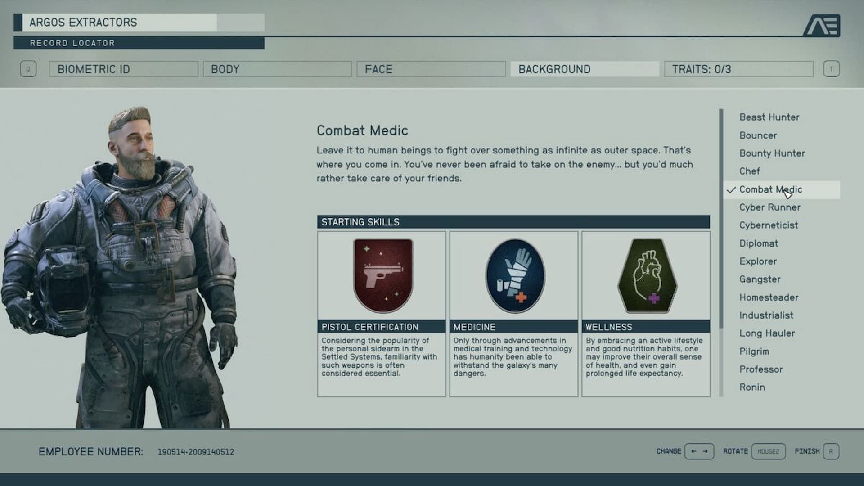This screenshot has width=864, height=486.
Task: Select the Pistol Certification skill icon
Action: (x=382, y=275)
